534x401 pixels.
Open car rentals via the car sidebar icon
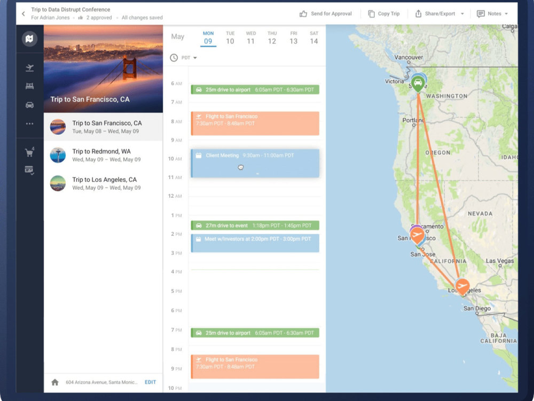(29, 105)
